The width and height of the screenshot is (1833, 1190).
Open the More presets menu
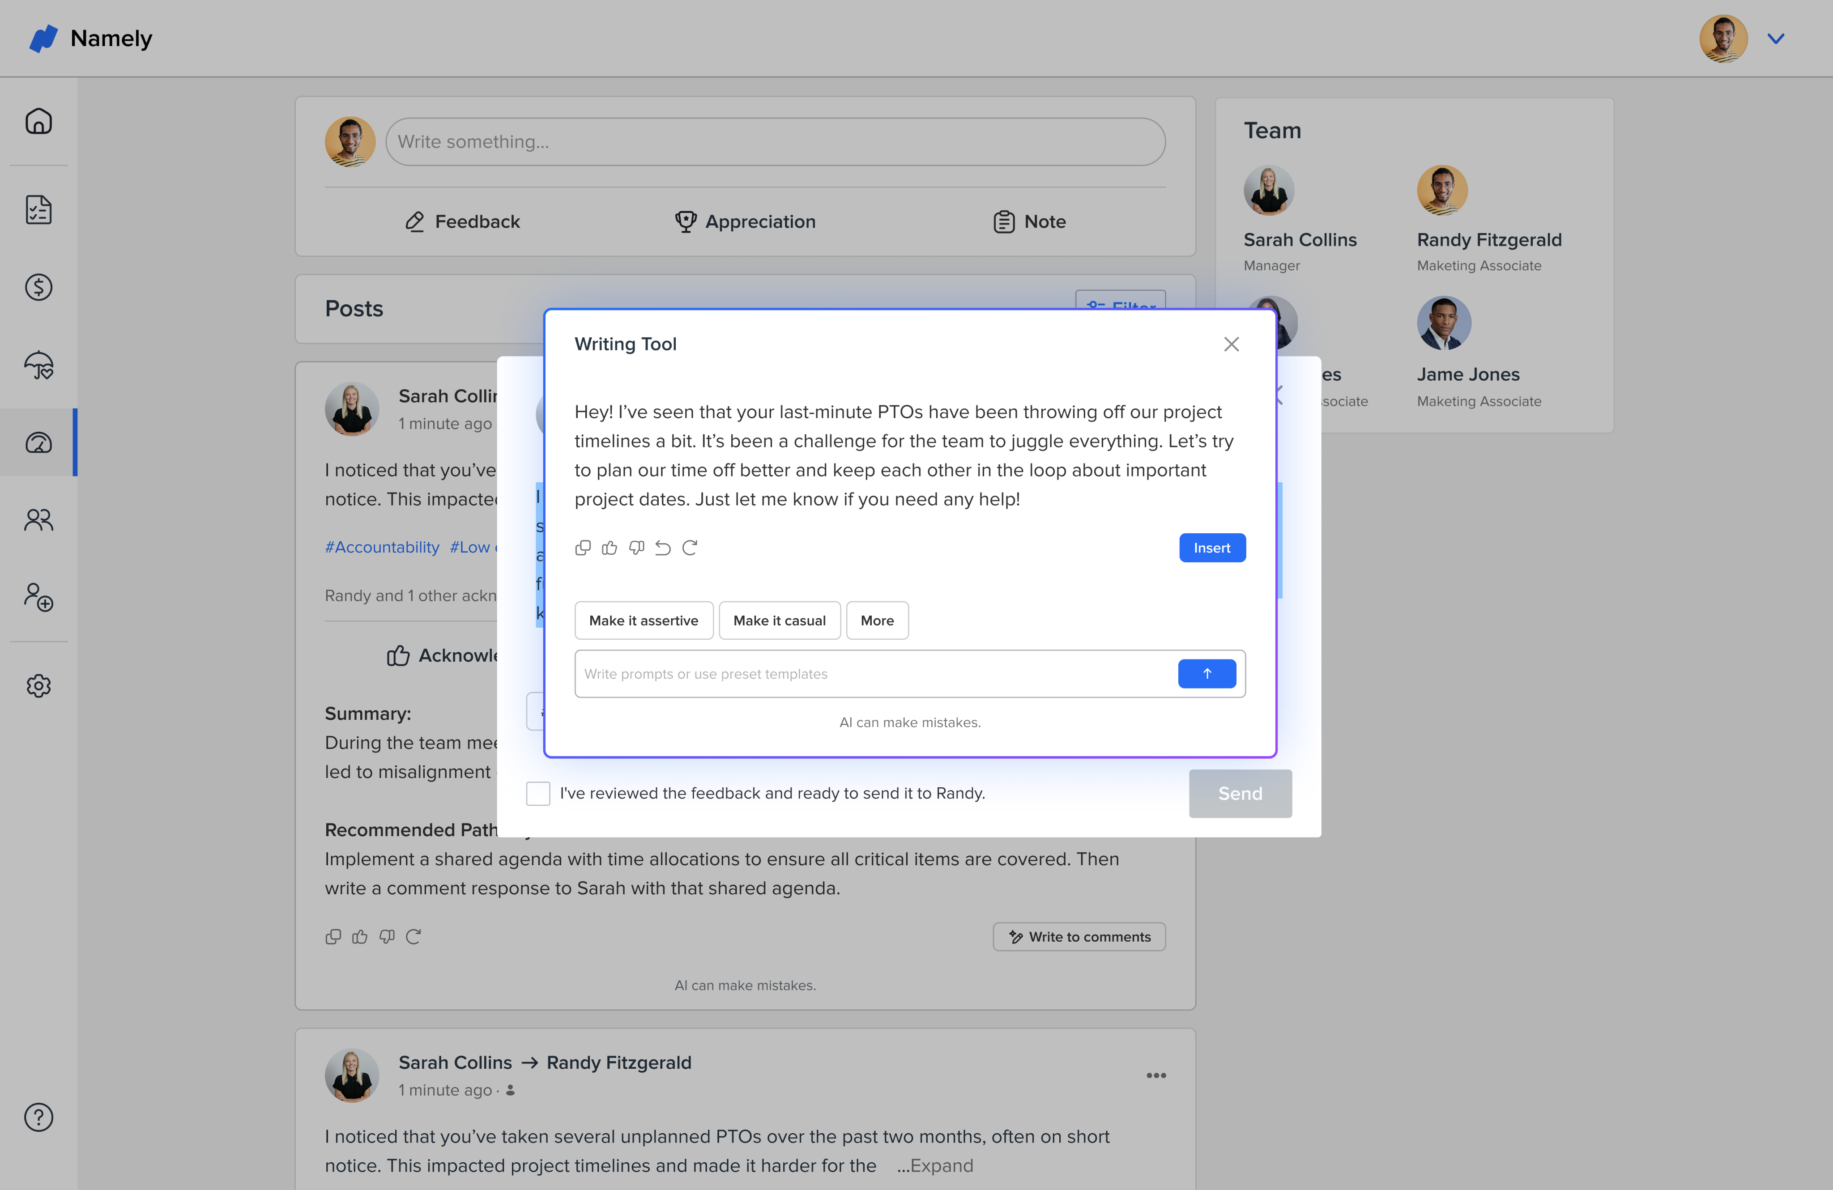point(877,620)
